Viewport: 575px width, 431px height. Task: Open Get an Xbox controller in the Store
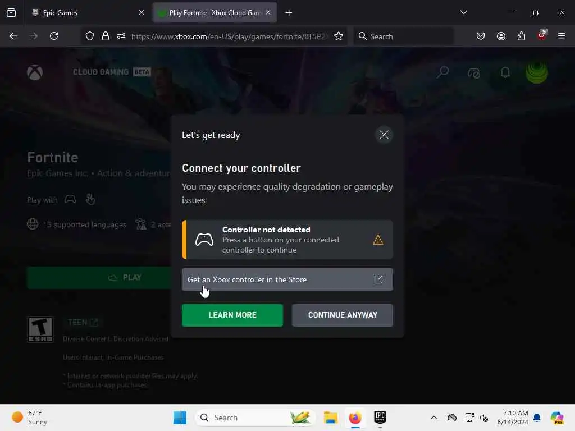point(287,279)
